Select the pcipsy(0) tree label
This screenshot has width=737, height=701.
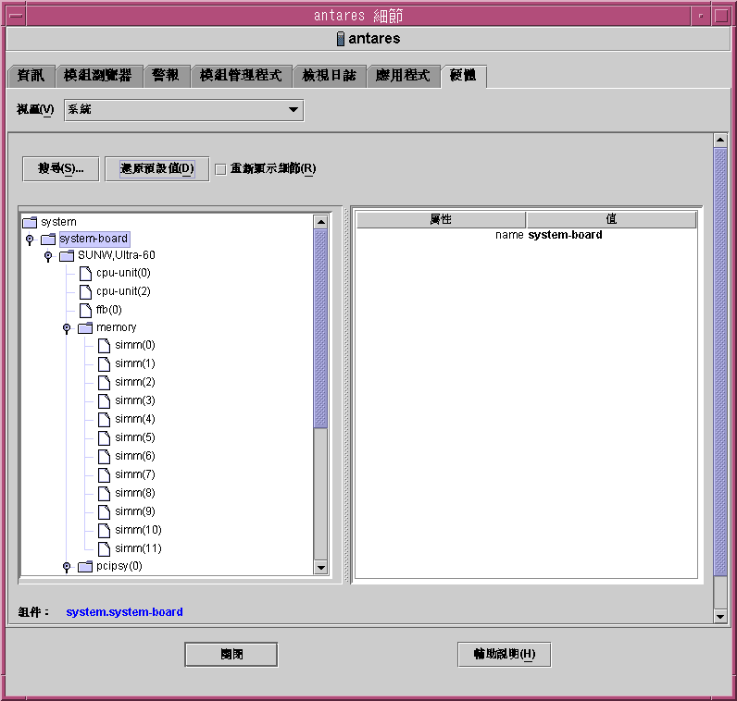tap(119, 566)
